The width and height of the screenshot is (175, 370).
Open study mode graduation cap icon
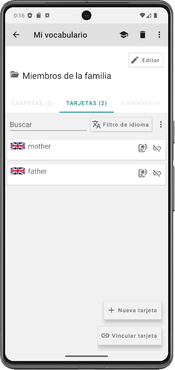coord(124,35)
